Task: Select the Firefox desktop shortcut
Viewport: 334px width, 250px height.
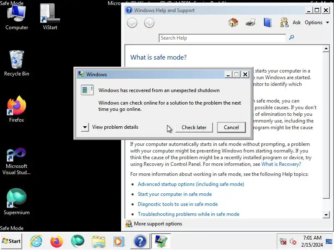Action: point(17,109)
